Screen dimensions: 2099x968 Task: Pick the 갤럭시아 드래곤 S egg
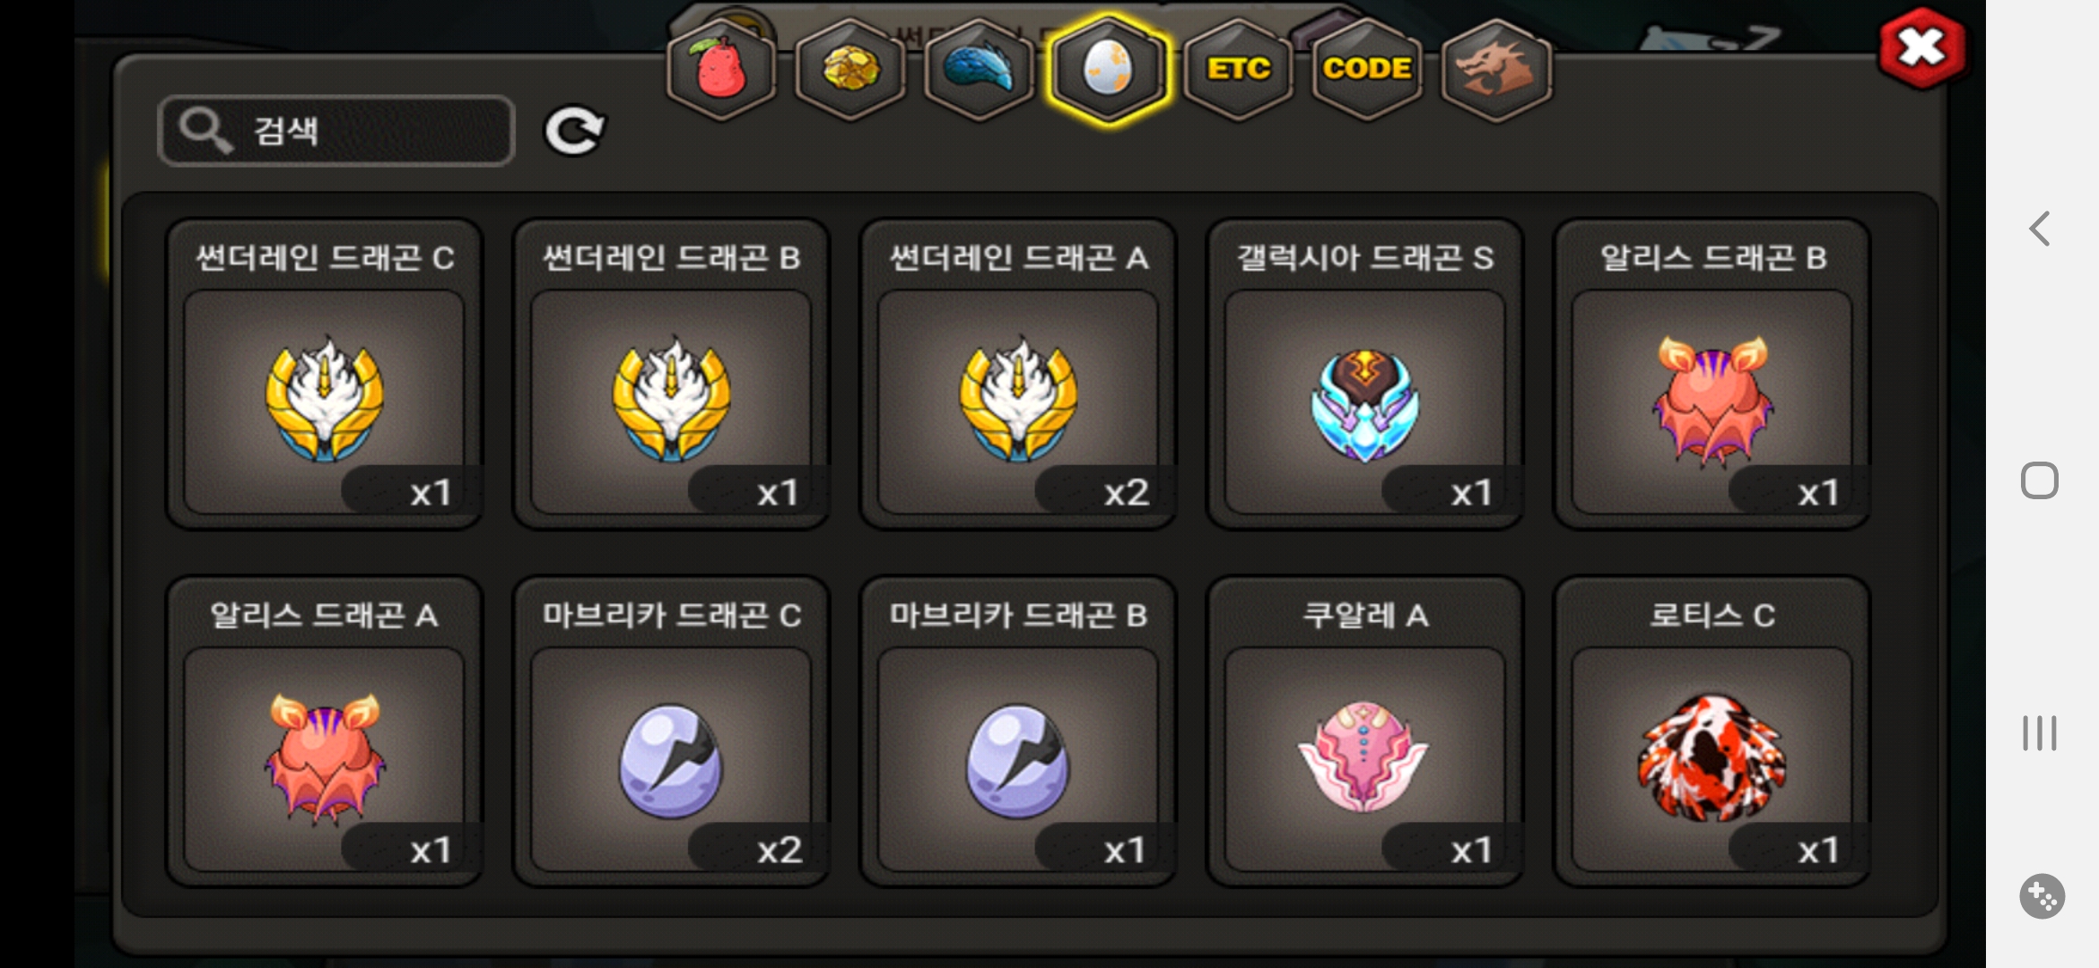[1365, 375]
